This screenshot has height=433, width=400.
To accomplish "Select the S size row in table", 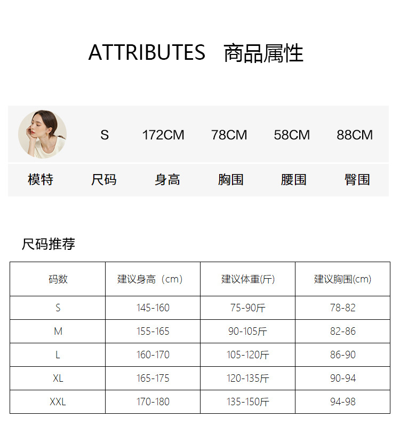I will (58, 308).
